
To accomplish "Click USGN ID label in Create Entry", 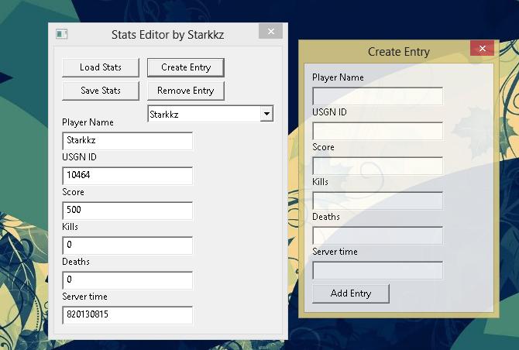I will (330, 112).
